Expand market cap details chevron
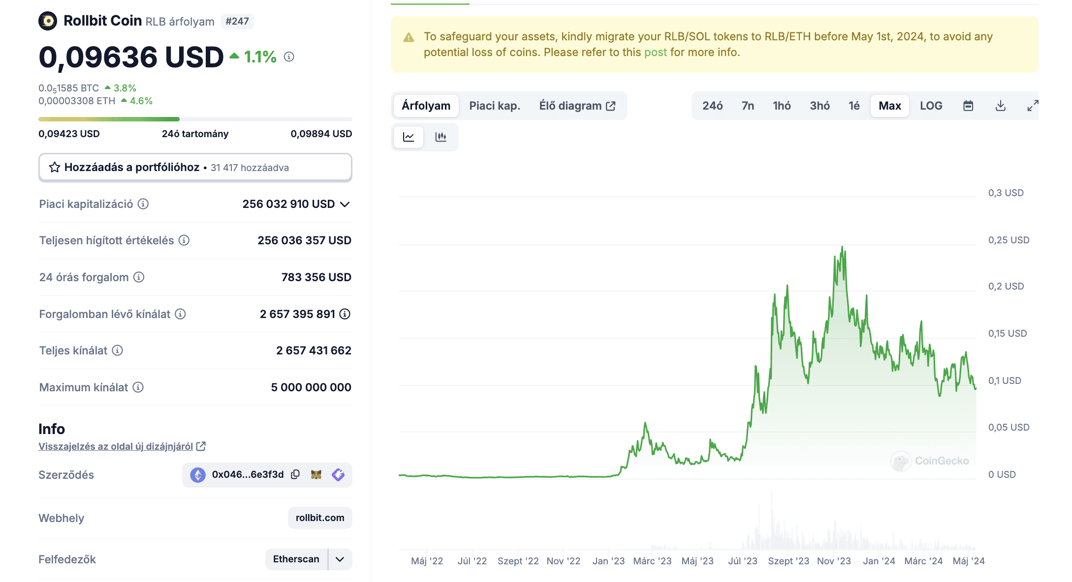 [345, 204]
